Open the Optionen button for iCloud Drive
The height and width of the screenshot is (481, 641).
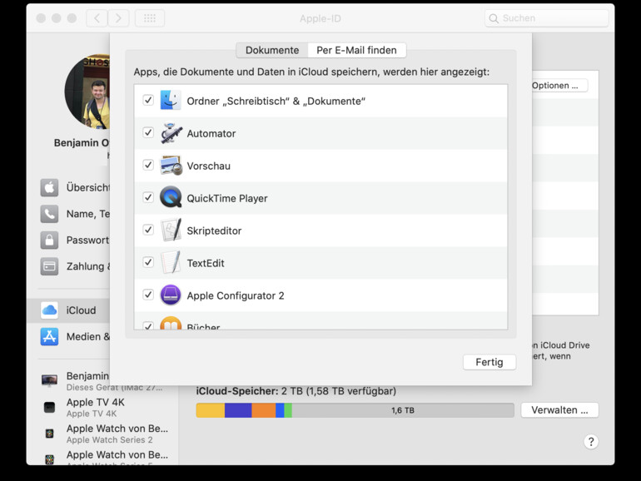pyautogui.click(x=559, y=86)
